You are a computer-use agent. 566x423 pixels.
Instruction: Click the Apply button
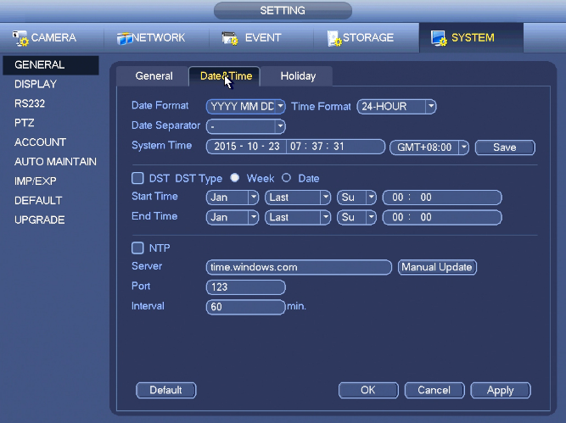tap(501, 390)
